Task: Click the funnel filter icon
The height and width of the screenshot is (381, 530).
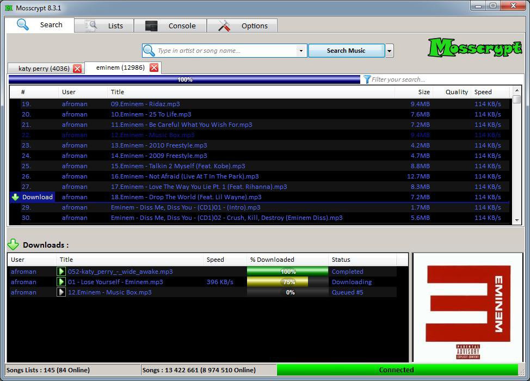Action: click(x=367, y=79)
